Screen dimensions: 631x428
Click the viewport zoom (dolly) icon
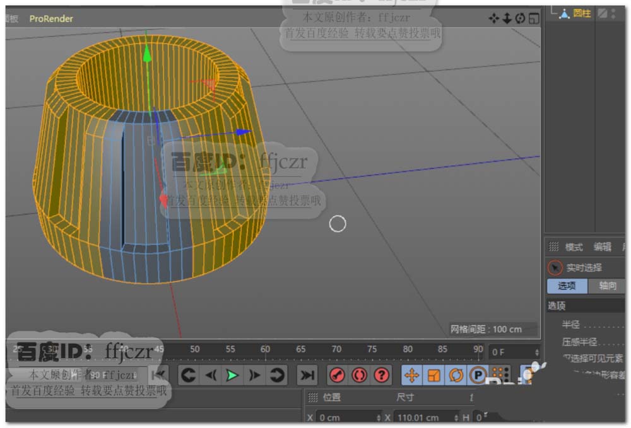(x=507, y=18)
